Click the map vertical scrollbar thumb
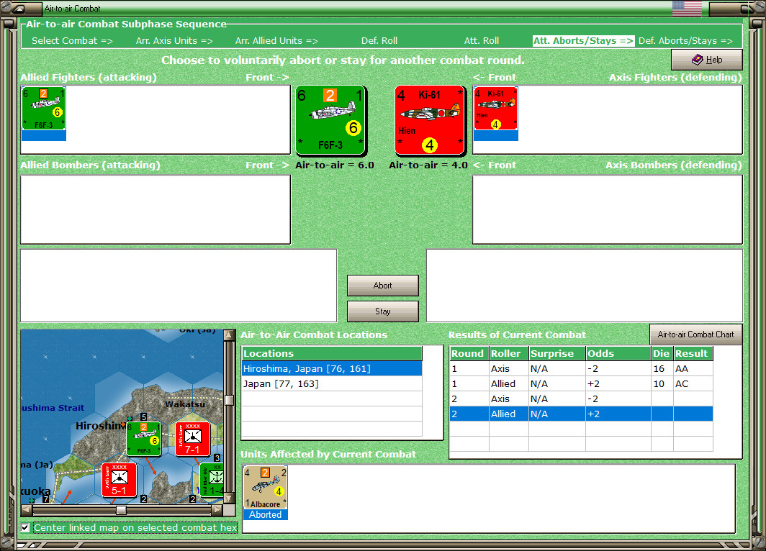Image resolution: width=766 pixels, height=551 pixels. pos(229,400)
